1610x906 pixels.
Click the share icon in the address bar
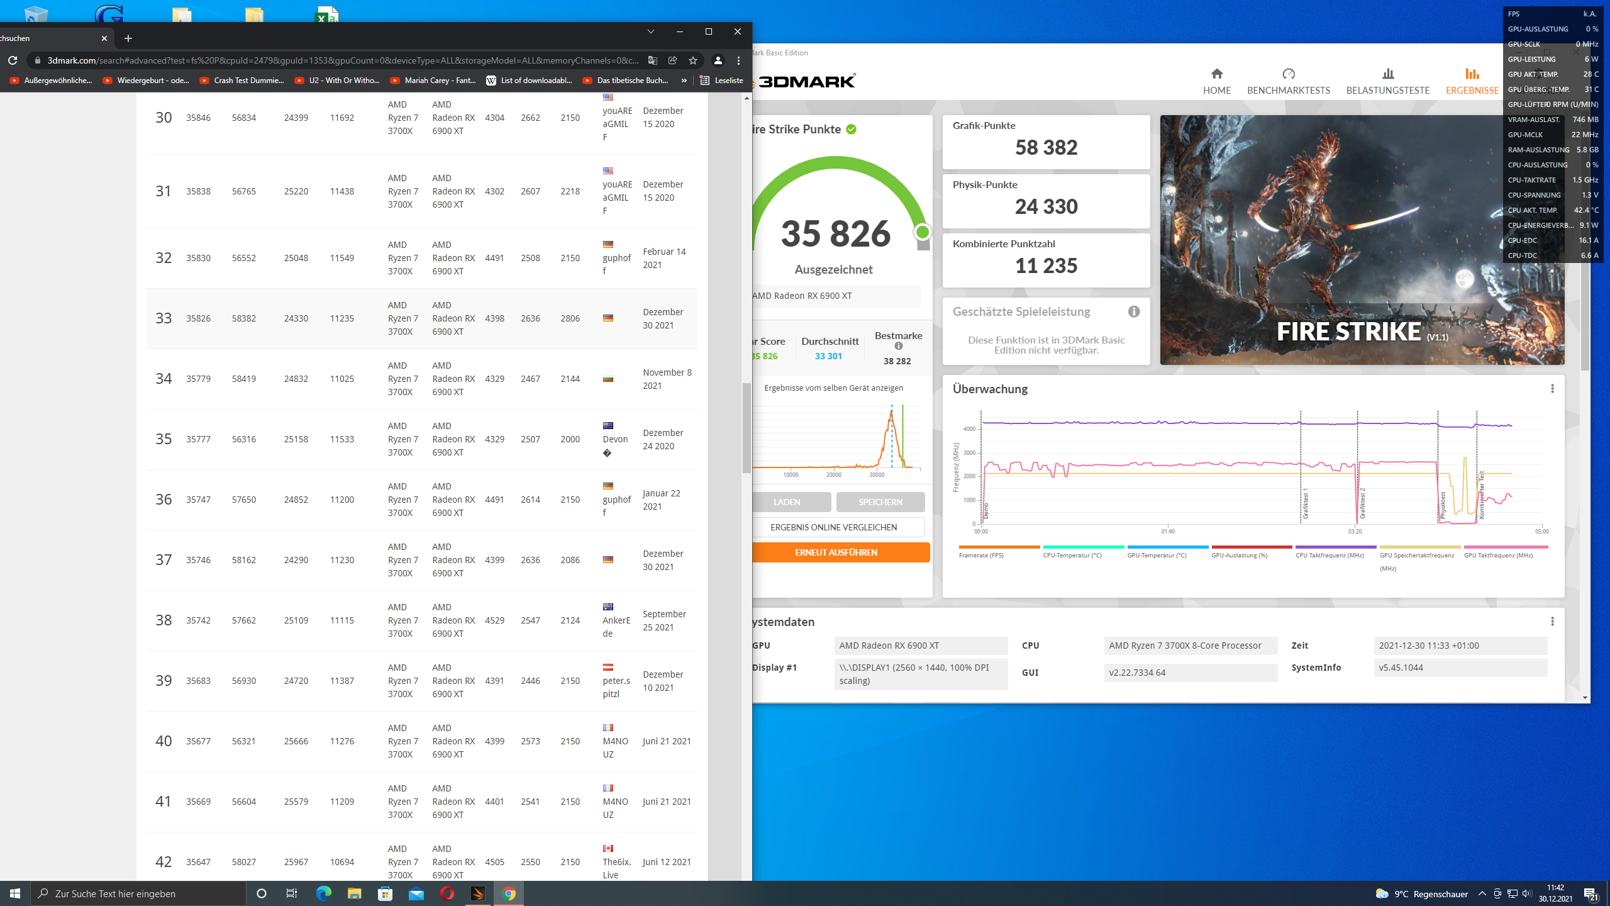click(x=672, y=60)
